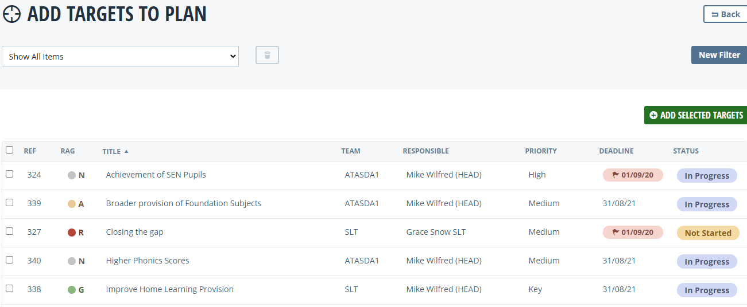Click ref number 327
Screen dimensions: 747x307
click(34, 232)
